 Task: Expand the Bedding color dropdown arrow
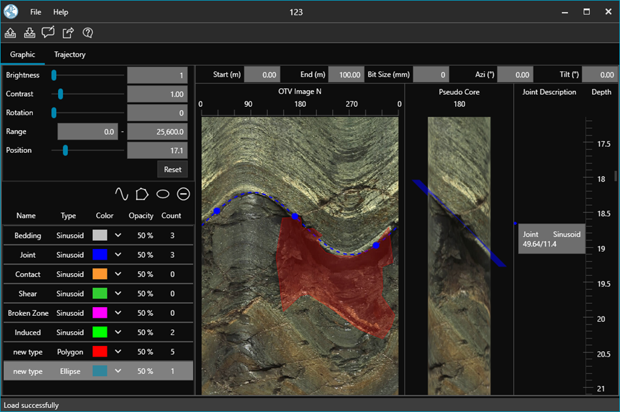tap(118, 236)
